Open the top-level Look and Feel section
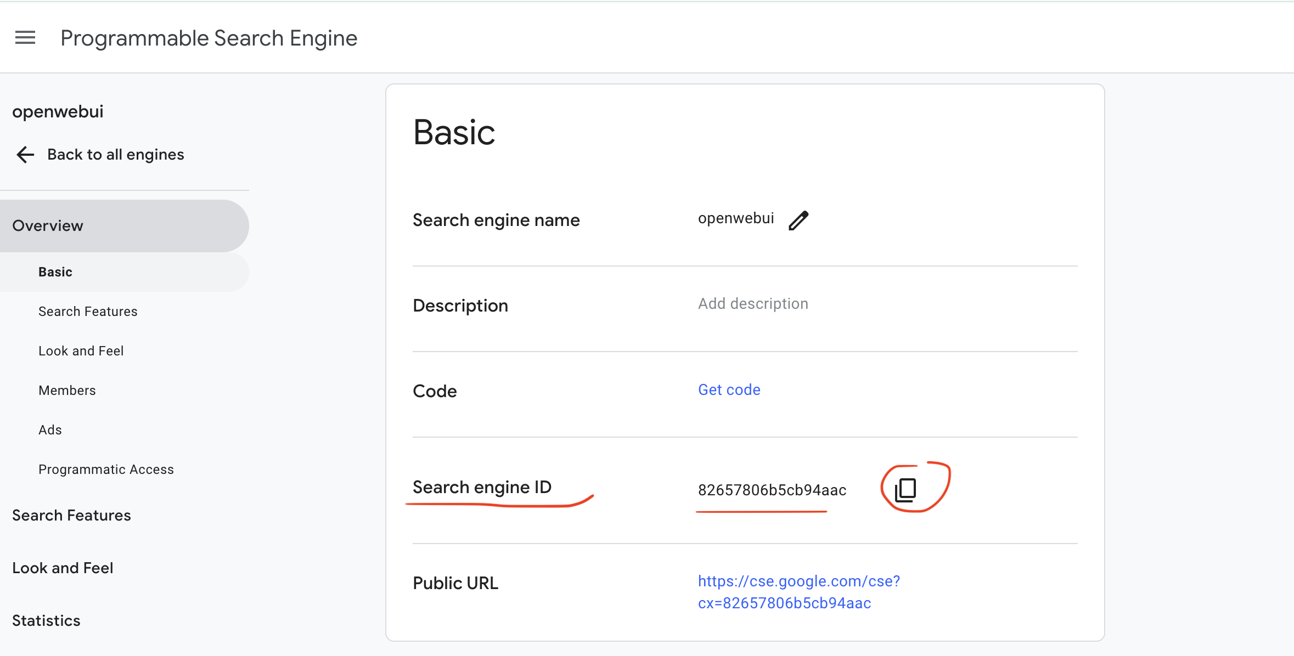This screenshot has height=656, width=1294. (x=63, y=568)
